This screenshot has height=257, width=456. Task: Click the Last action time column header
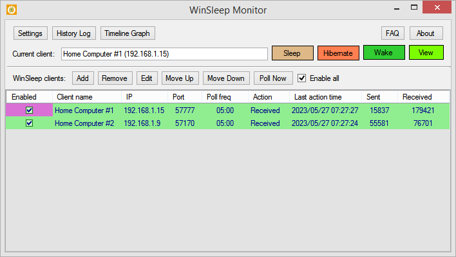(326, 97)
